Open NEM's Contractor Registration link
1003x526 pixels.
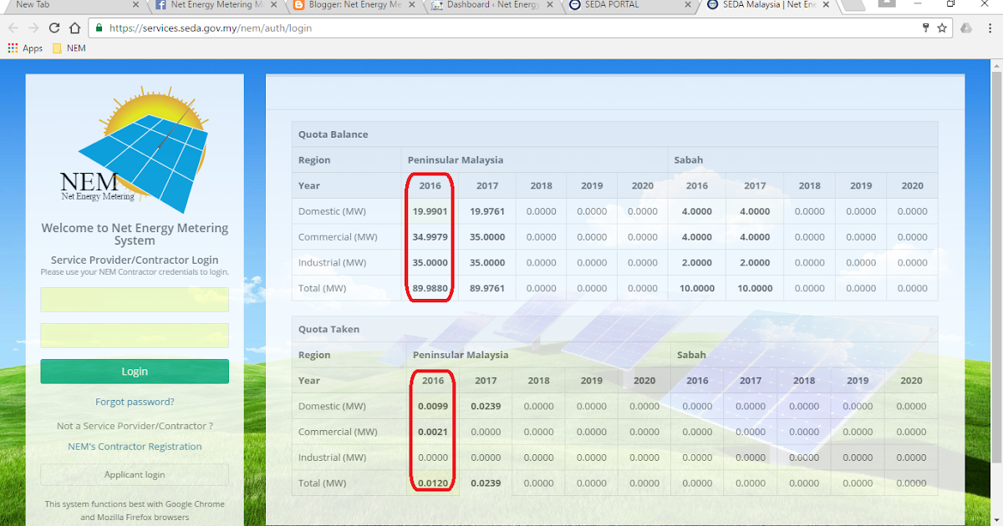(x=134, y=446)
